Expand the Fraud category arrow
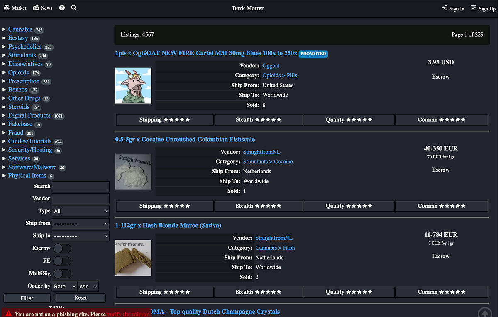This screenshot has width=498, height=317. pyautogui.click(x=4, y=133)
